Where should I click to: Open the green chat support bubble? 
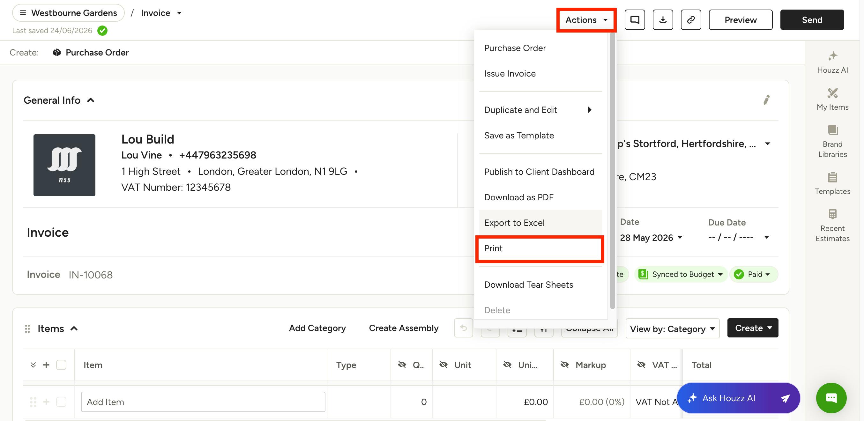831,398
